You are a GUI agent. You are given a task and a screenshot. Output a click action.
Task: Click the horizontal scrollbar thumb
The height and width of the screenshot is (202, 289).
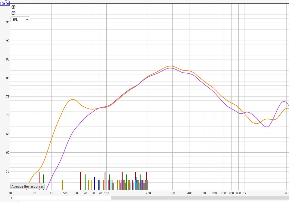point(200,198)
